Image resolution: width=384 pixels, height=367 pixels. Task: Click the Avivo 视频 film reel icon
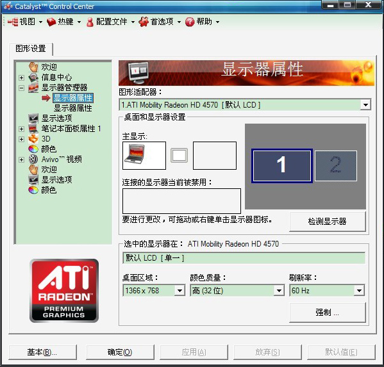coord(33,159)
